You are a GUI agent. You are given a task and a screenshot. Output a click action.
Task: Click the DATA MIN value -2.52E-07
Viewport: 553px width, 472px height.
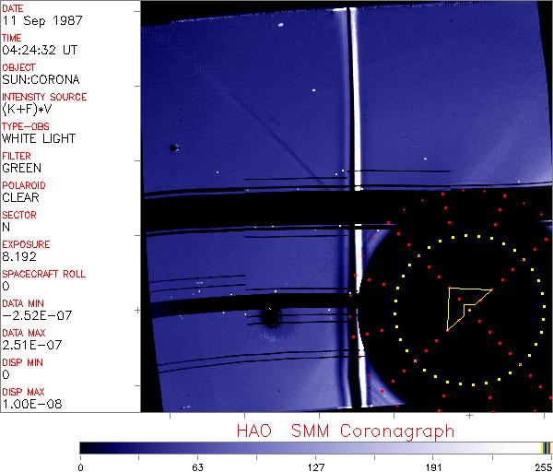click(33, 316)
